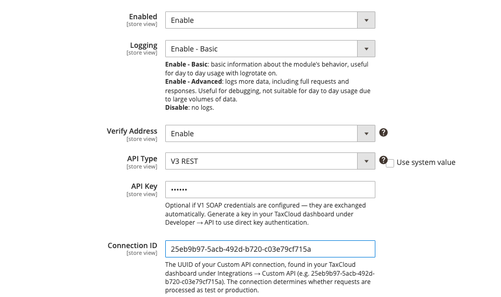Click the help icon beside API Type
This screenshot has height=297, width=501.
383,160
